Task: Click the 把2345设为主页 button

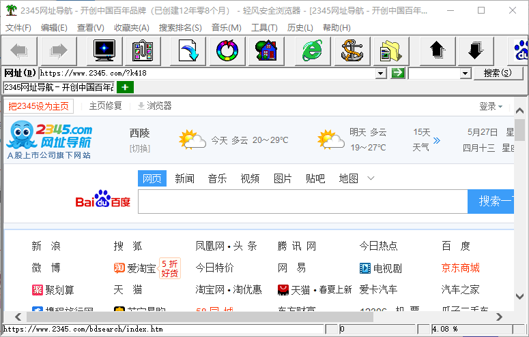Action: point(38,106)
